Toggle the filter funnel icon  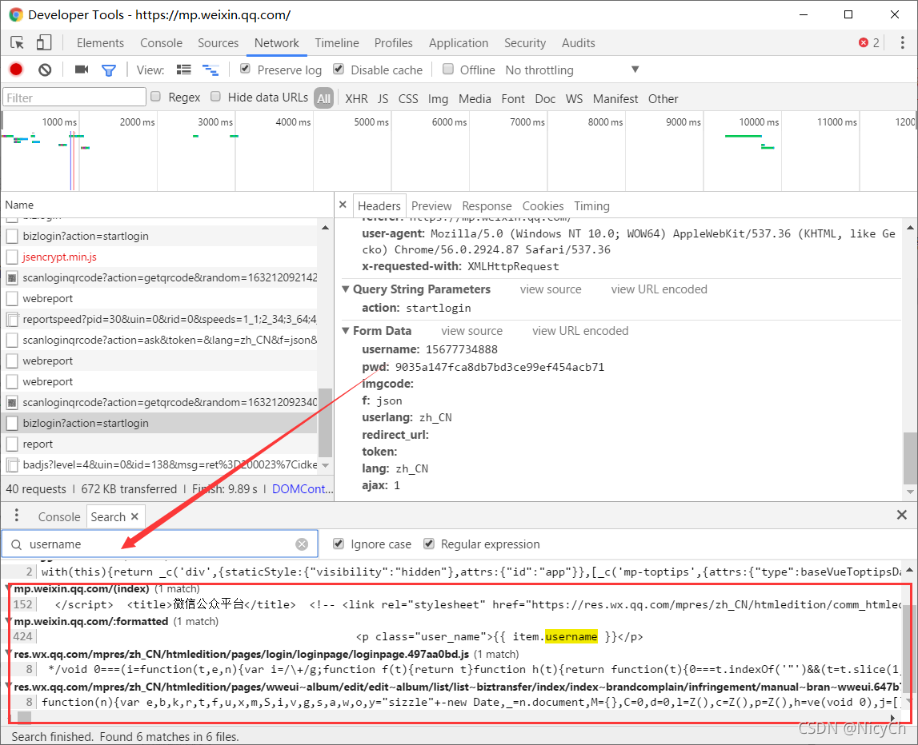coord(108,70)
